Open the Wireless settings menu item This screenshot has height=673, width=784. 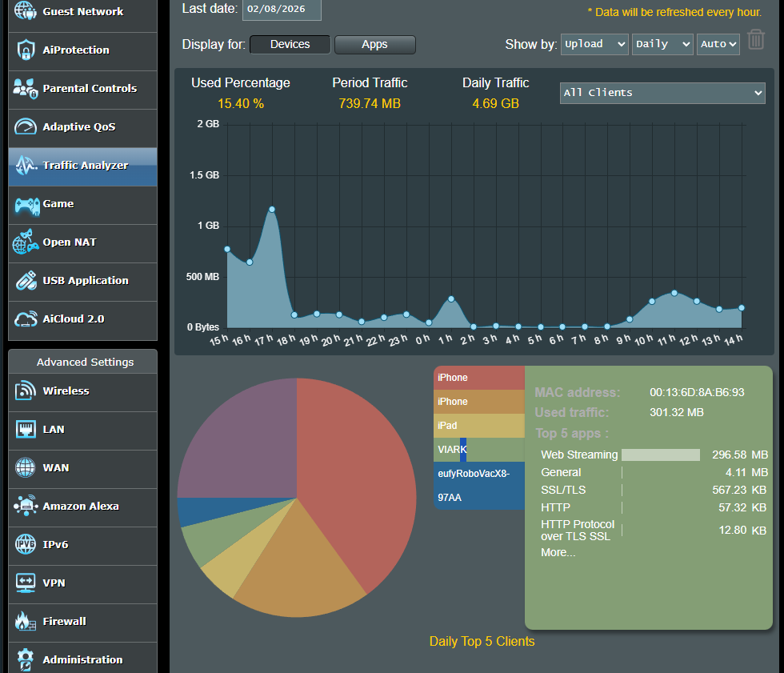[x=83, y=391]
